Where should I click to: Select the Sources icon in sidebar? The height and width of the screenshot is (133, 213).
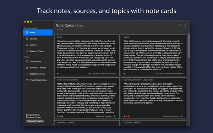pos(27,39)
